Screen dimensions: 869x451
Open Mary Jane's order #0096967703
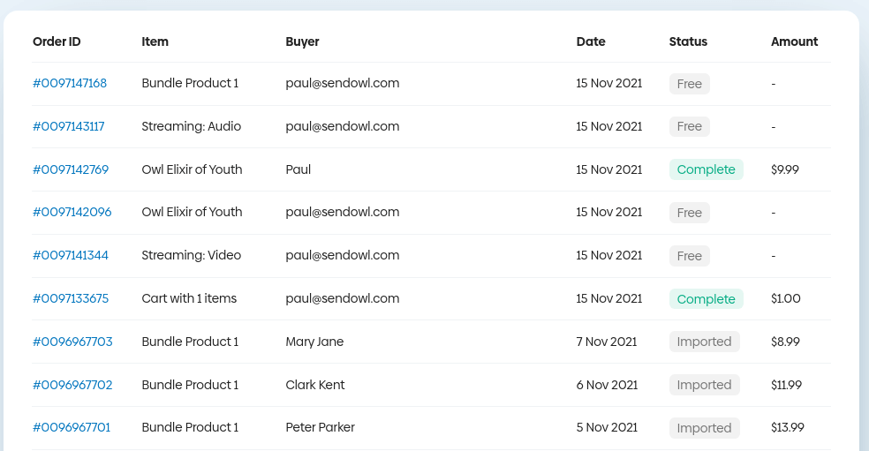click(x=72, y=342)
